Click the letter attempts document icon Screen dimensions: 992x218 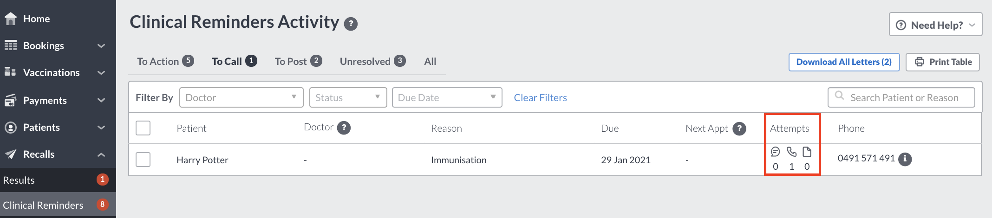(x=807, y=152)
